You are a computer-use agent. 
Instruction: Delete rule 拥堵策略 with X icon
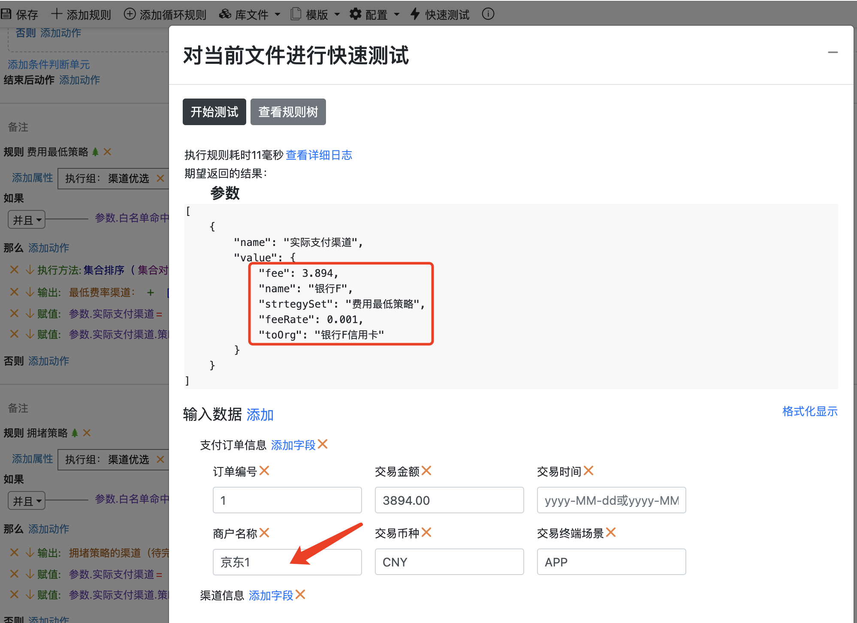[87, 433]
